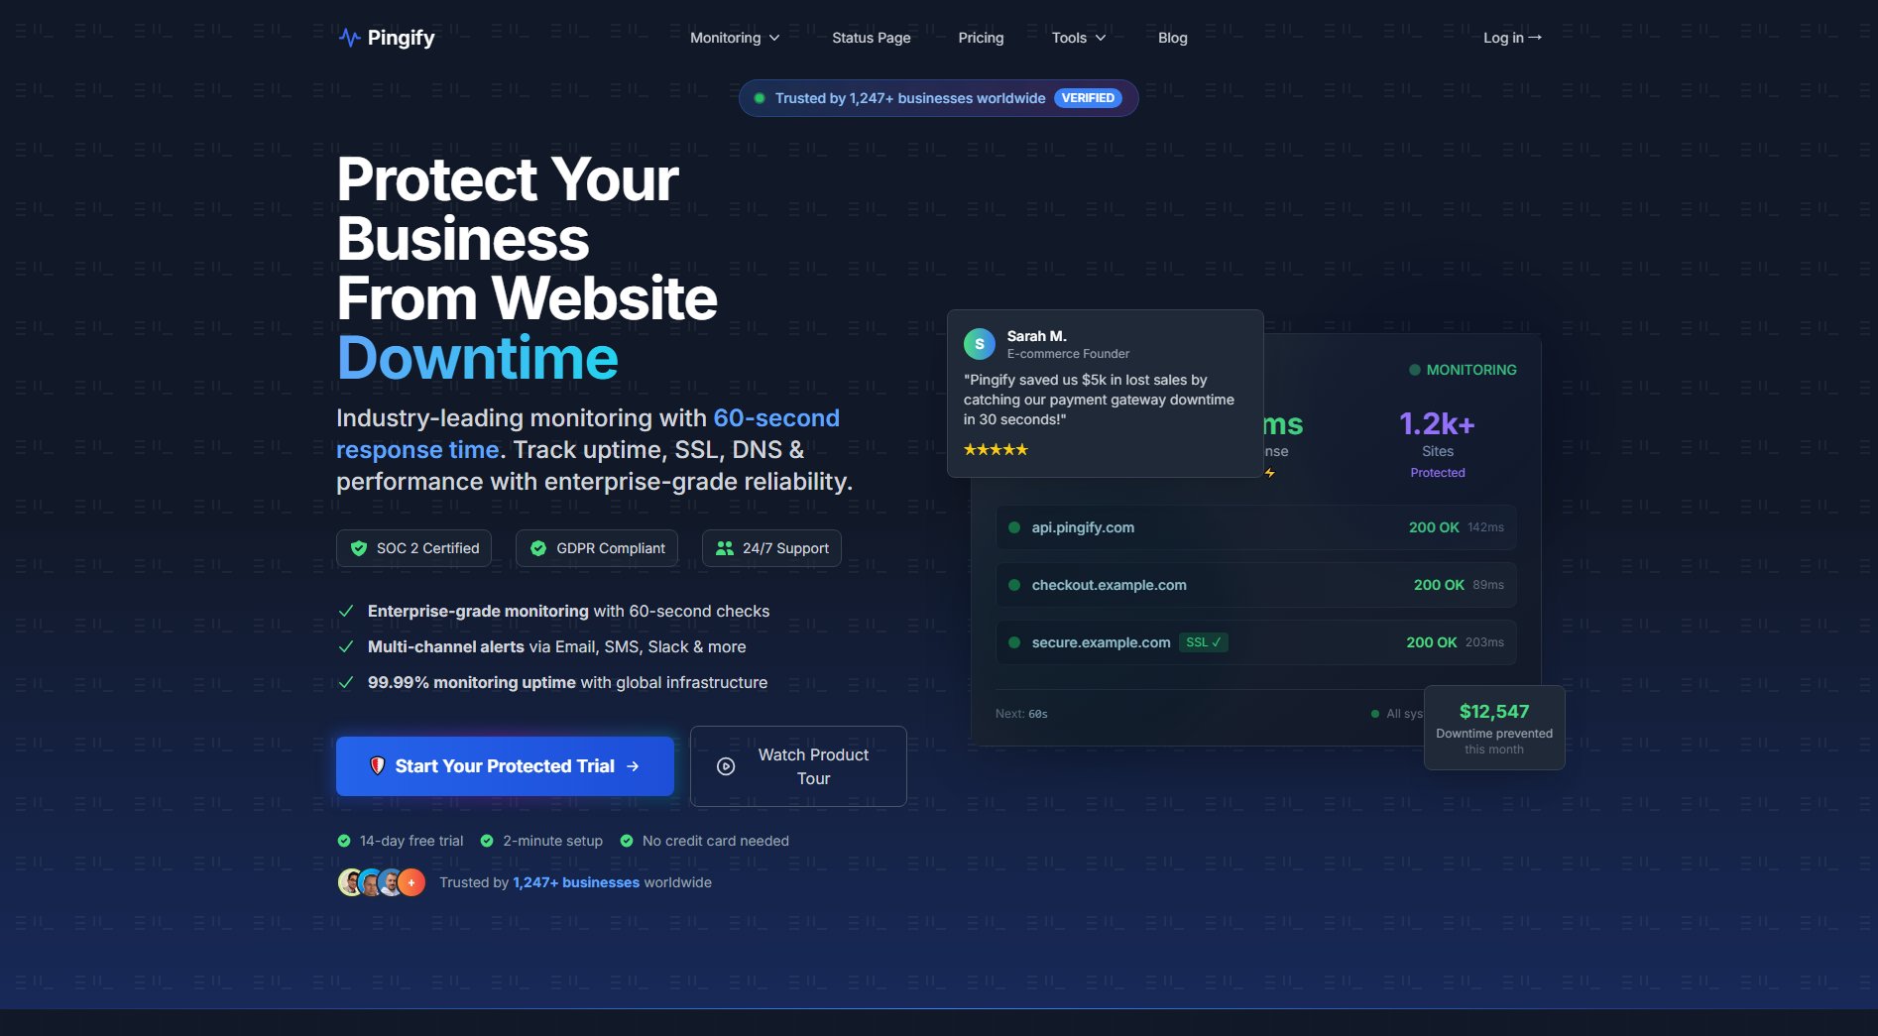The image size is (1878, 1036).
Task: Click the 24/7 Support people icon
Action: [725, 548]
